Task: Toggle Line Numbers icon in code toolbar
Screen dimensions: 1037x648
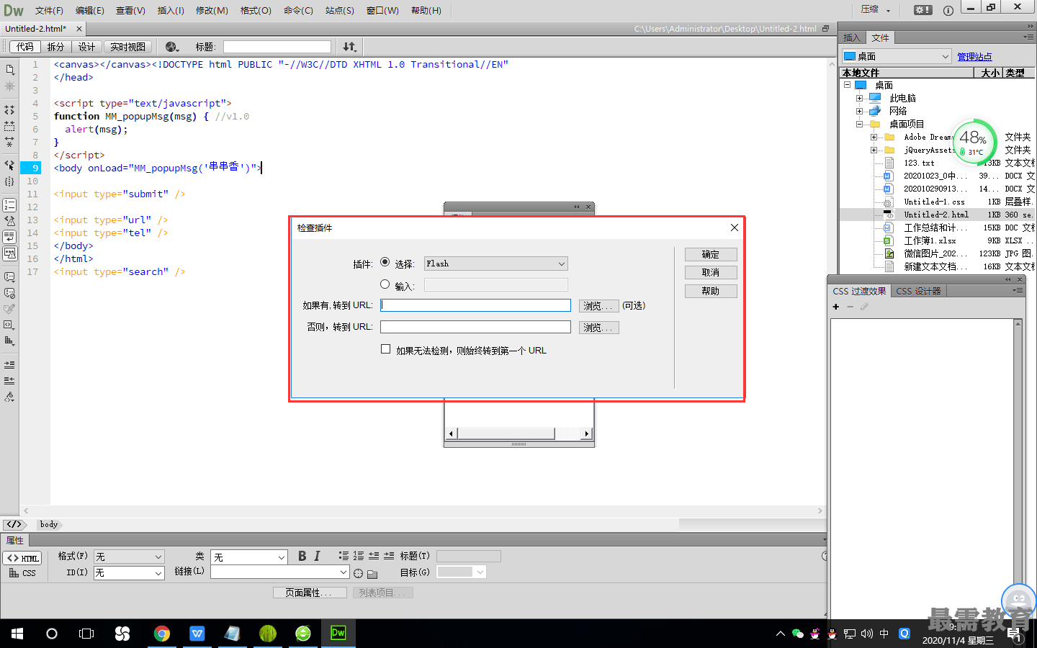Action: pos(9,205)
